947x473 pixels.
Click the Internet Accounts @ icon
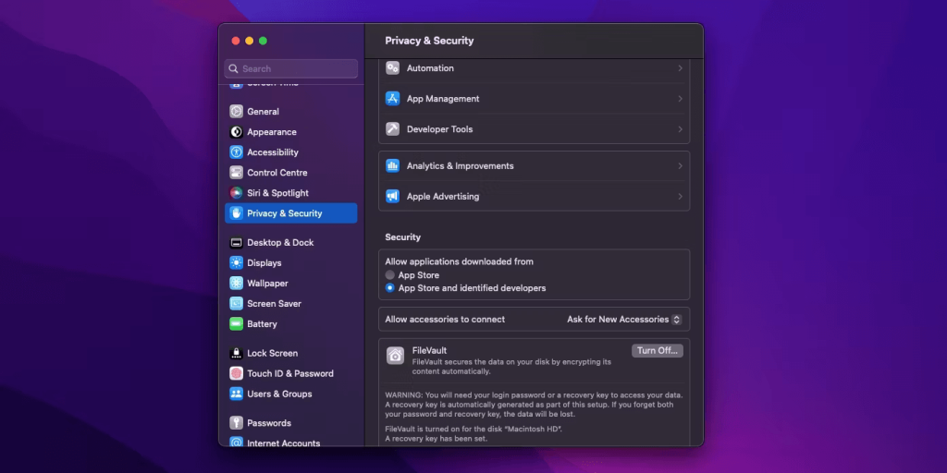point(236,443)
